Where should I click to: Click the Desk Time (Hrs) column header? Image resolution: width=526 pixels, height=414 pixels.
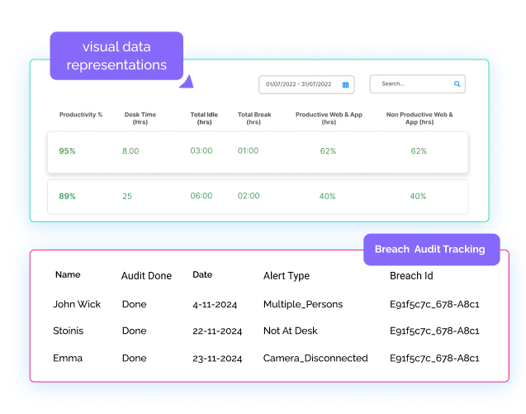pyautogui.click(x=140, y=118)
